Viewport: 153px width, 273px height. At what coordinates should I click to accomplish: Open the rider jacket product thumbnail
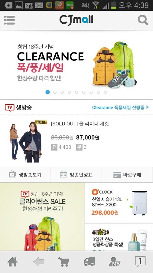(x=28, y=142)
